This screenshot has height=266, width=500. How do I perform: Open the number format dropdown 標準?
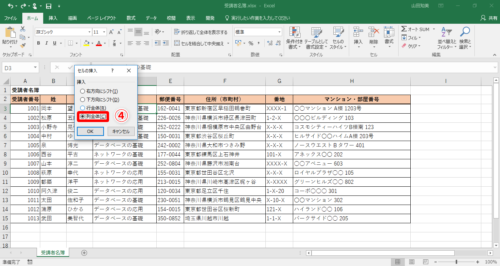coord(279,32)
